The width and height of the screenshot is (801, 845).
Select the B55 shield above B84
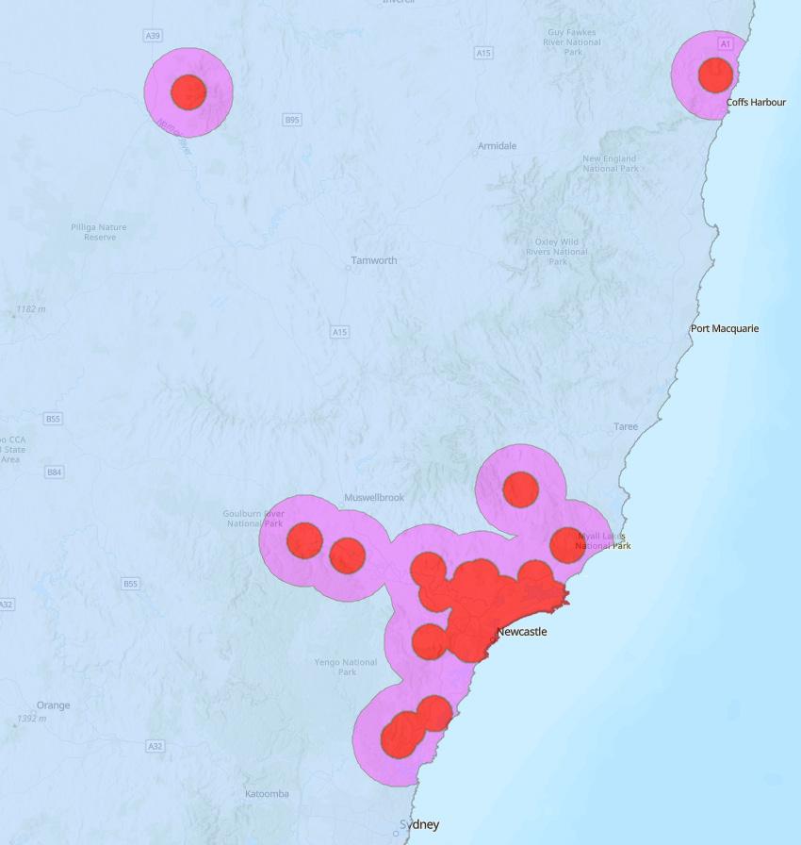53,419
